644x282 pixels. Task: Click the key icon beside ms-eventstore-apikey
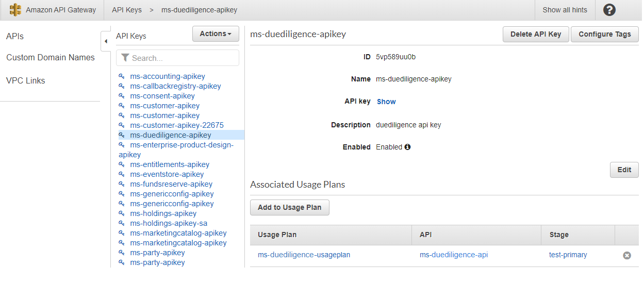click(x=122, y=174)
